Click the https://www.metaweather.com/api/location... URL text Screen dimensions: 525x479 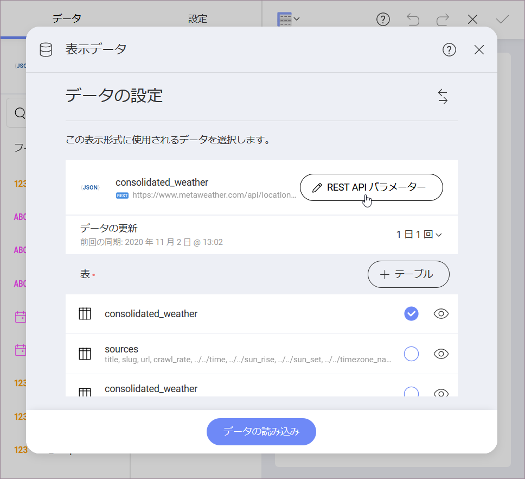click(x=214, y=195)
